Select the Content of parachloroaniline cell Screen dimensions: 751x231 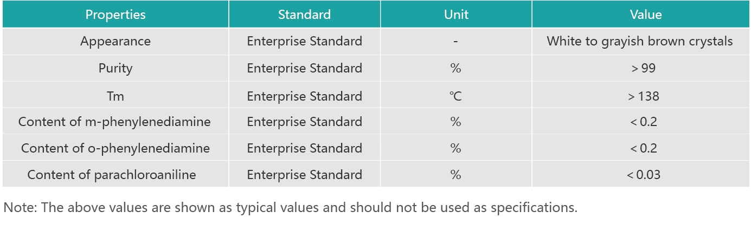point(112,175)
